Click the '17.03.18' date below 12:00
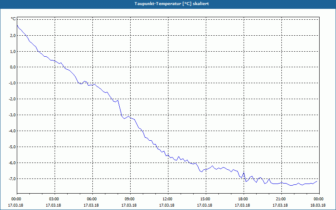Viewport: 336px width, 210px height. 167,205
